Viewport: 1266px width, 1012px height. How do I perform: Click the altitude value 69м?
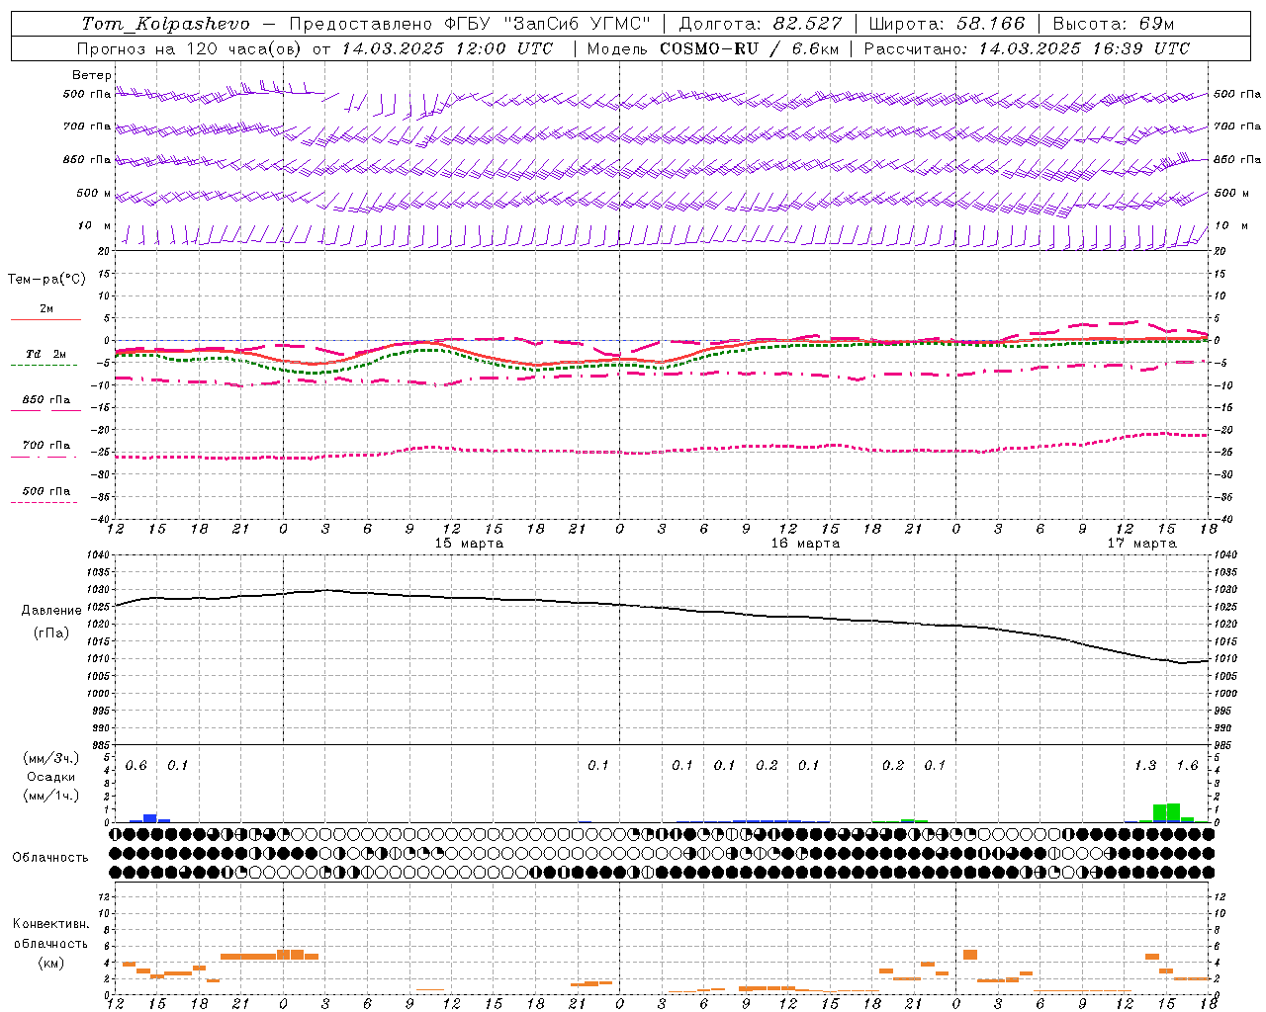pyautogui.click(x=1156, y=24)
